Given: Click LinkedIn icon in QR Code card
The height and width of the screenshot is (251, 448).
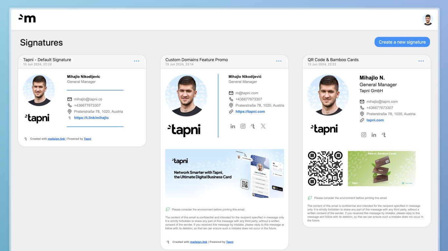Looking at the screenshot, I should (374, 135).
